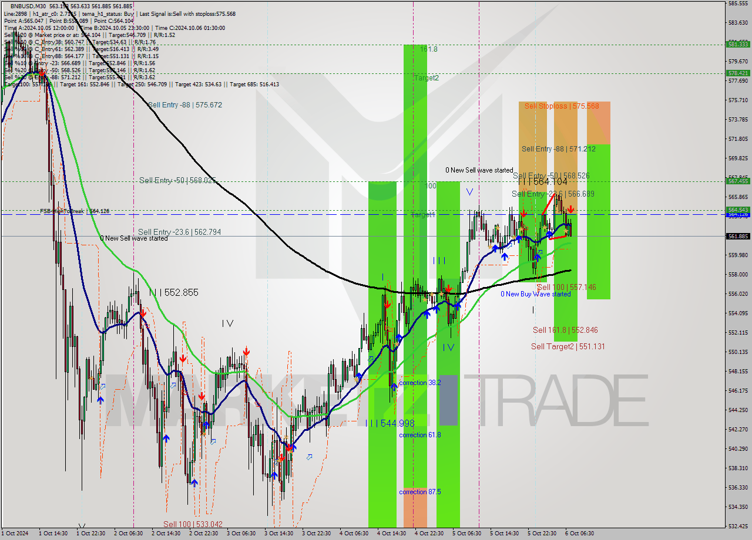Click the 'Sell Entry -23.6 | 562.794' label

180,232
